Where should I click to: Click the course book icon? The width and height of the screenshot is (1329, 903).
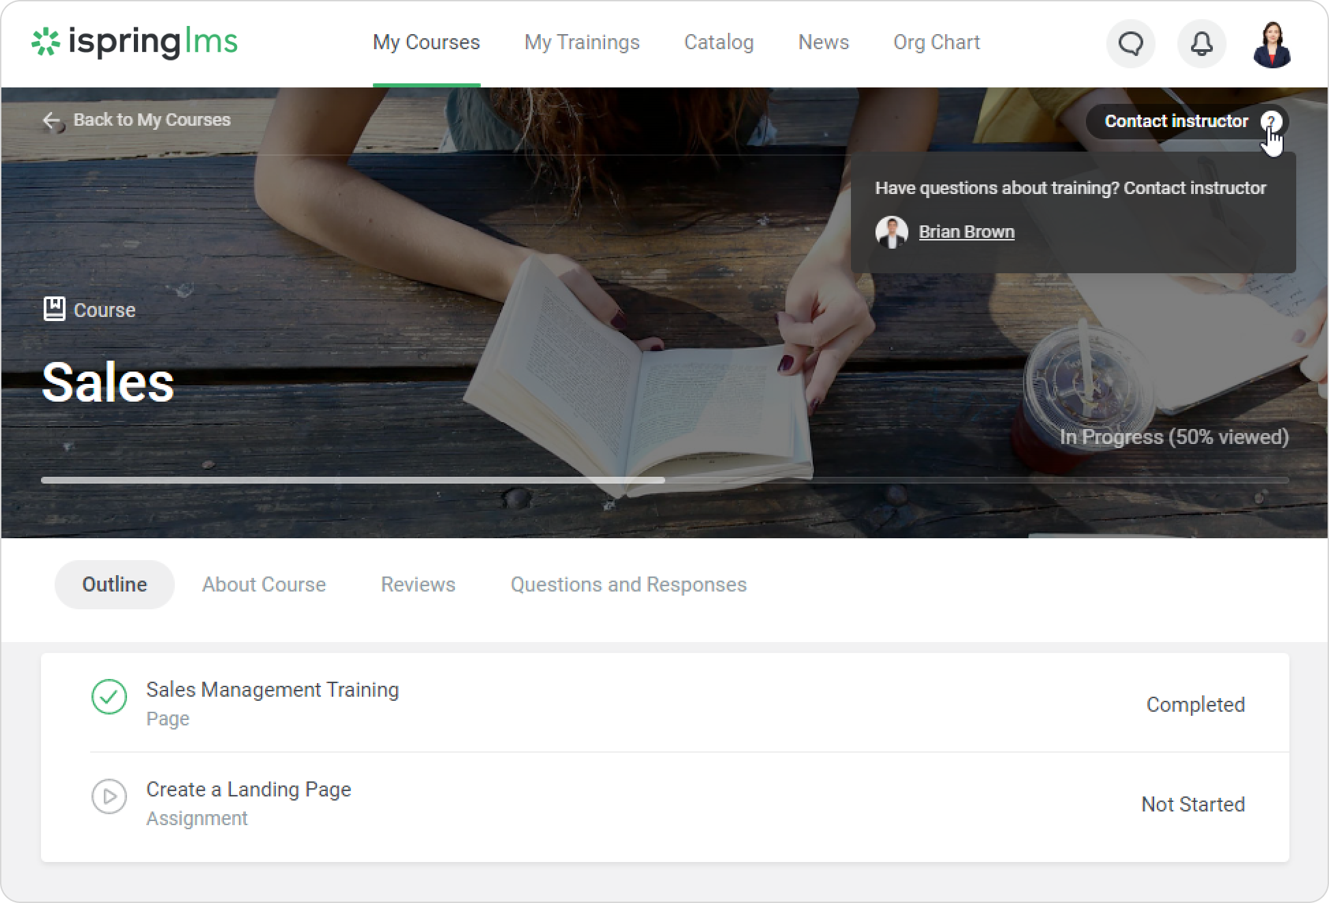pos(54,309)
